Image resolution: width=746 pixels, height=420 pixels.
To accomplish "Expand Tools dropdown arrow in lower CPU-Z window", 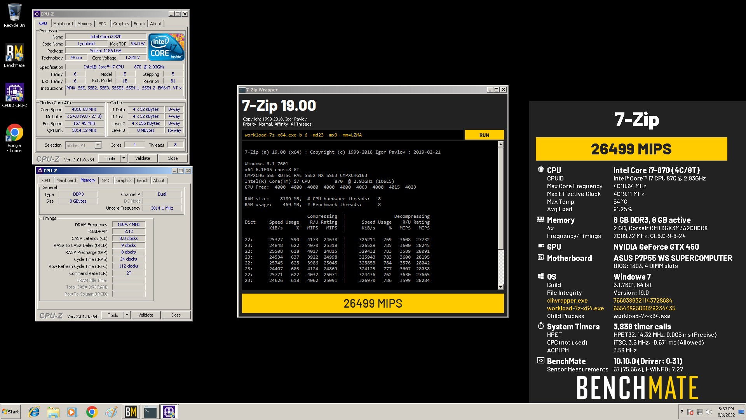I will [x=127, y=315].
